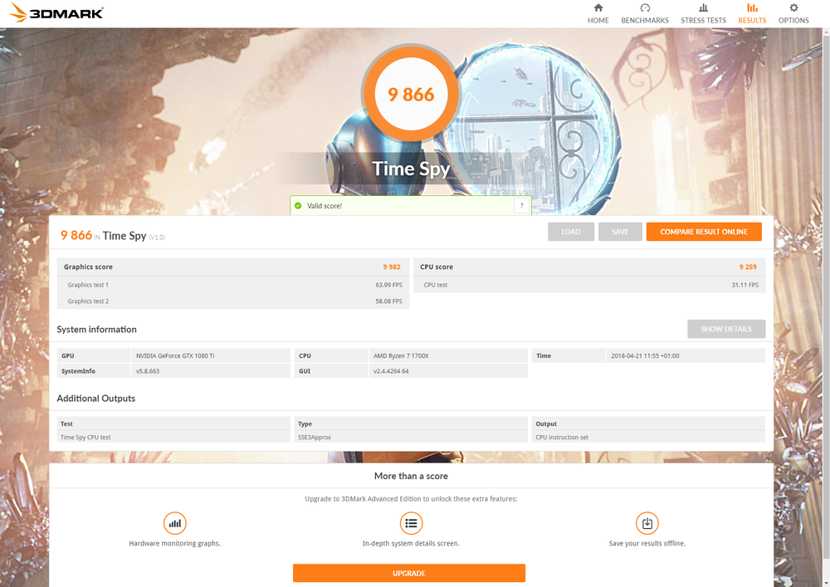Click the SAVE button
This screenshot has width=830, height=587.
(x=620, y=232)
